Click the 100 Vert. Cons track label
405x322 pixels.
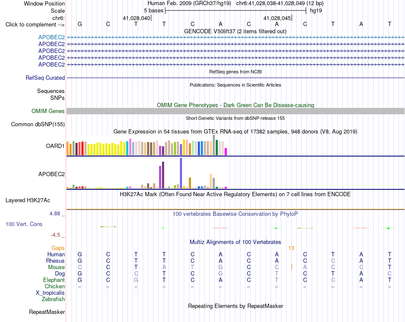pyautogui.click(x=24, y=224)
